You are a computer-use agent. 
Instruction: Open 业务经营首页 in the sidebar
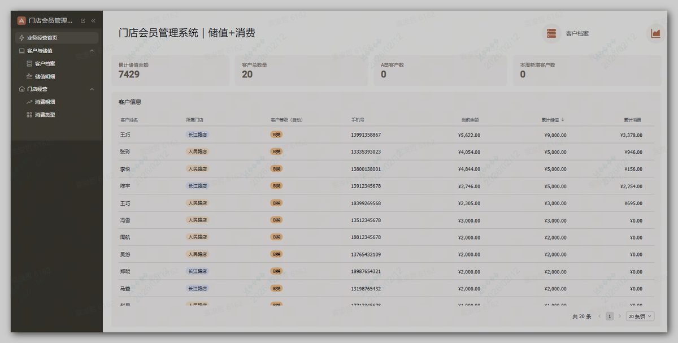(x=56, y=38)
